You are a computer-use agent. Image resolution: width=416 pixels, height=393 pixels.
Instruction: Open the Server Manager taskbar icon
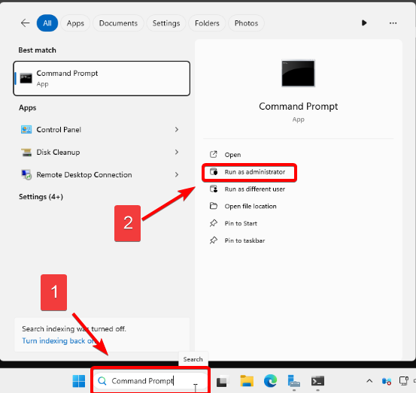293,381
